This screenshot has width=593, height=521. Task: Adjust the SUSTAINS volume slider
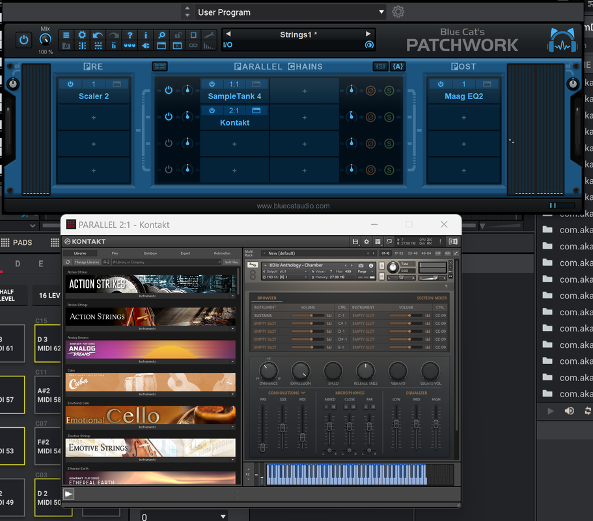tap(307, 316)
